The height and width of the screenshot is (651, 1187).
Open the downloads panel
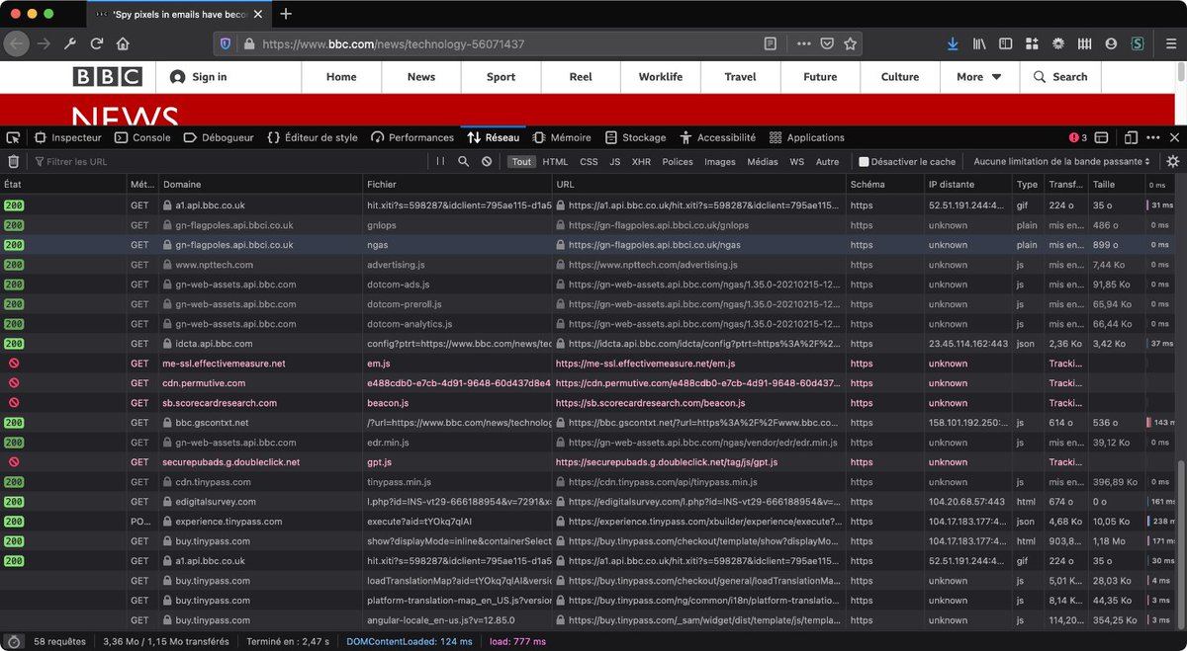coord(953,43)
